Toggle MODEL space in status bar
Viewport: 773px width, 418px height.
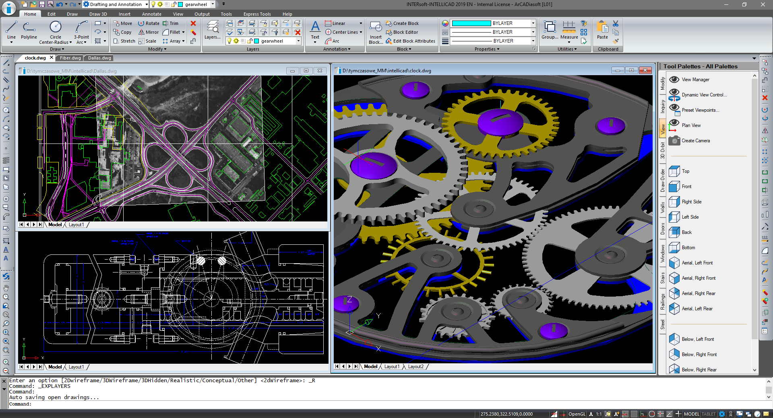(x=691, y=414)
